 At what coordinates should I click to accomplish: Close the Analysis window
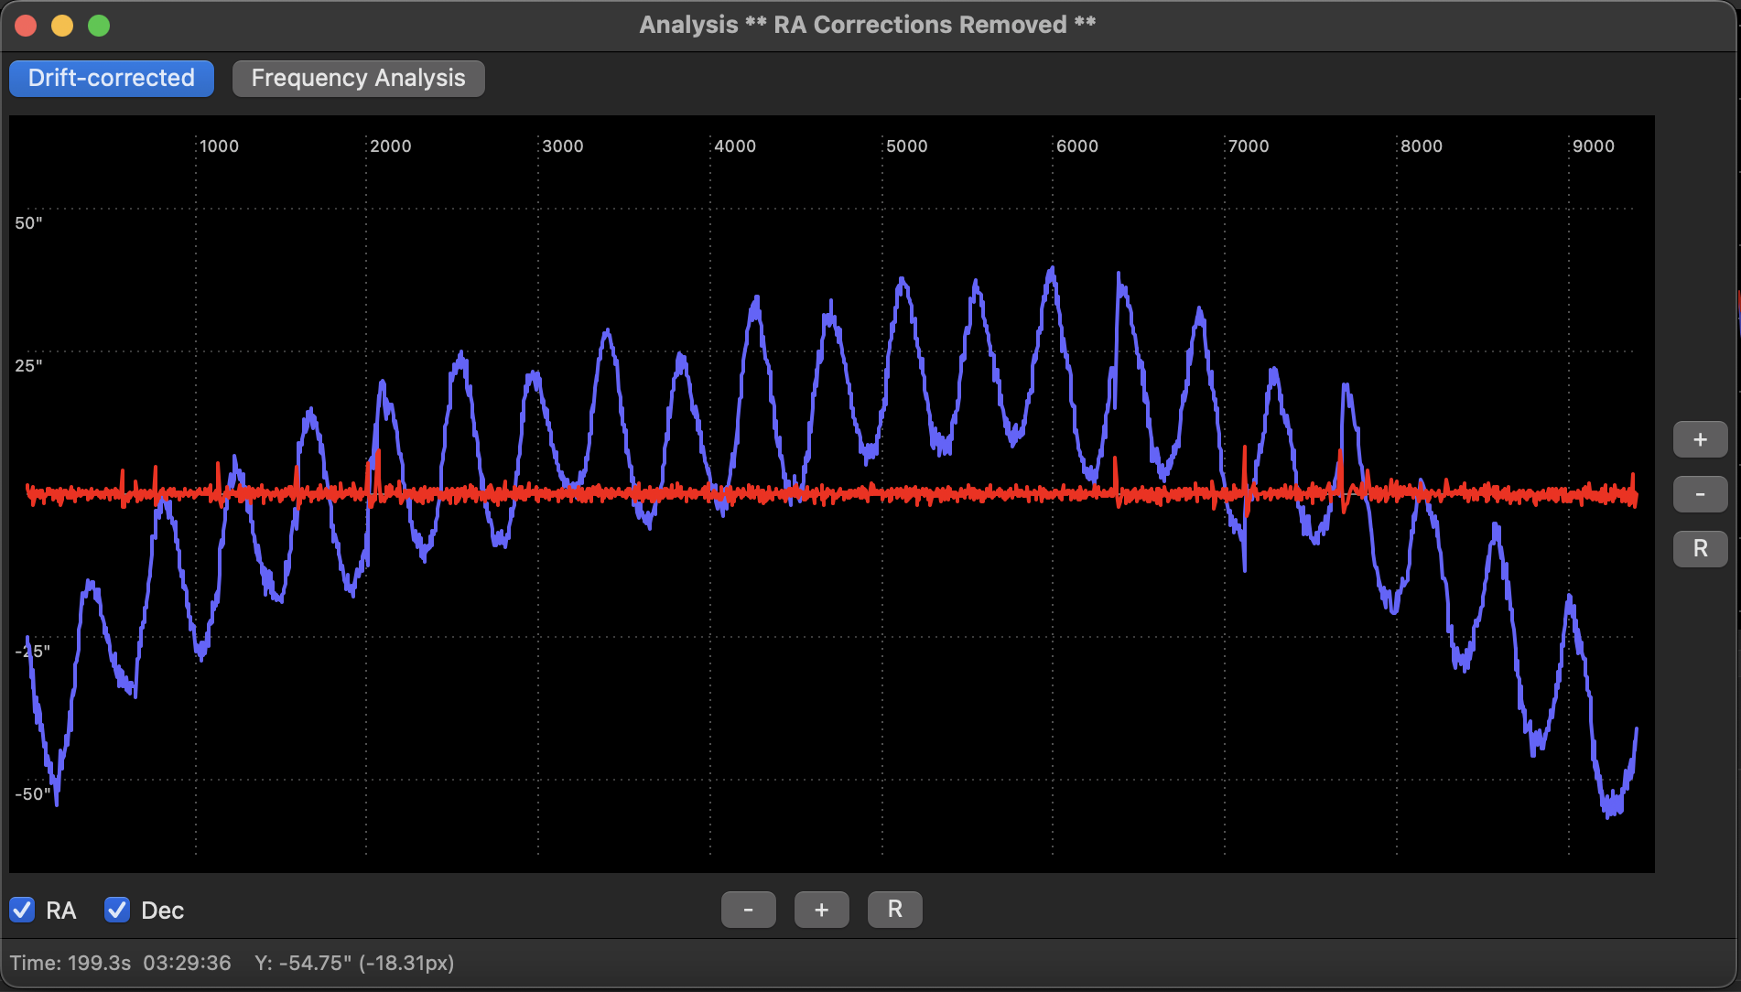tap(26, 26)
